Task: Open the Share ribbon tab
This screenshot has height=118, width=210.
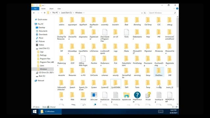Action: coord(52,9)
